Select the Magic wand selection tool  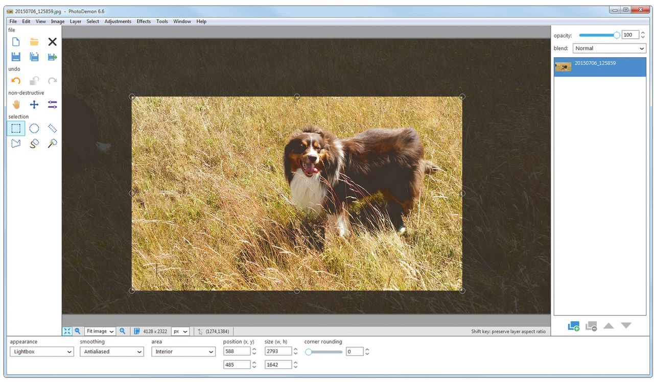pos(52,144)
